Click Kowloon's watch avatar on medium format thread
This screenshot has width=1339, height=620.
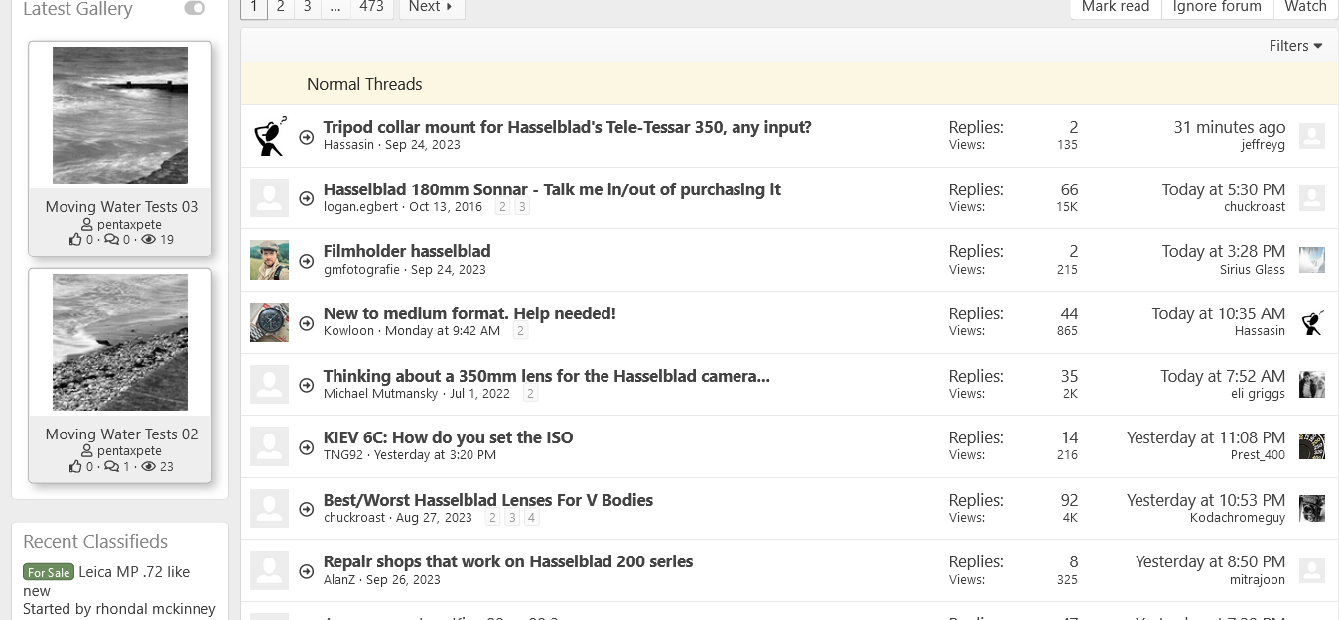pyautogui.click(x=269, y=322)
